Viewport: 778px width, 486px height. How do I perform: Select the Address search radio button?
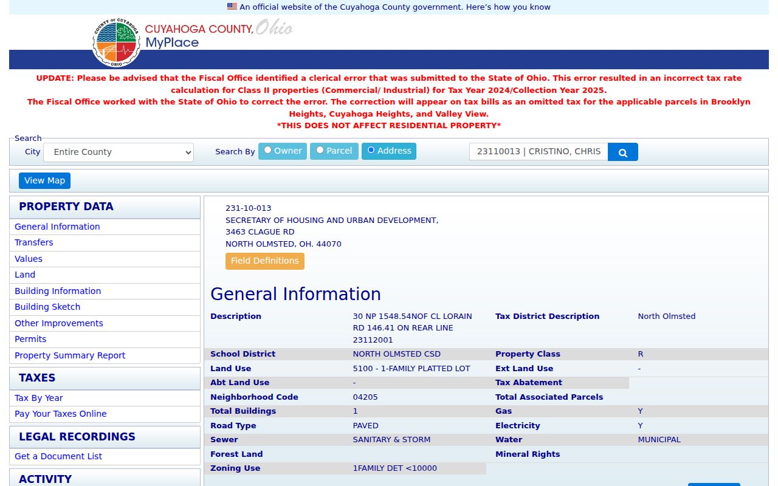[x=371, y=150]
